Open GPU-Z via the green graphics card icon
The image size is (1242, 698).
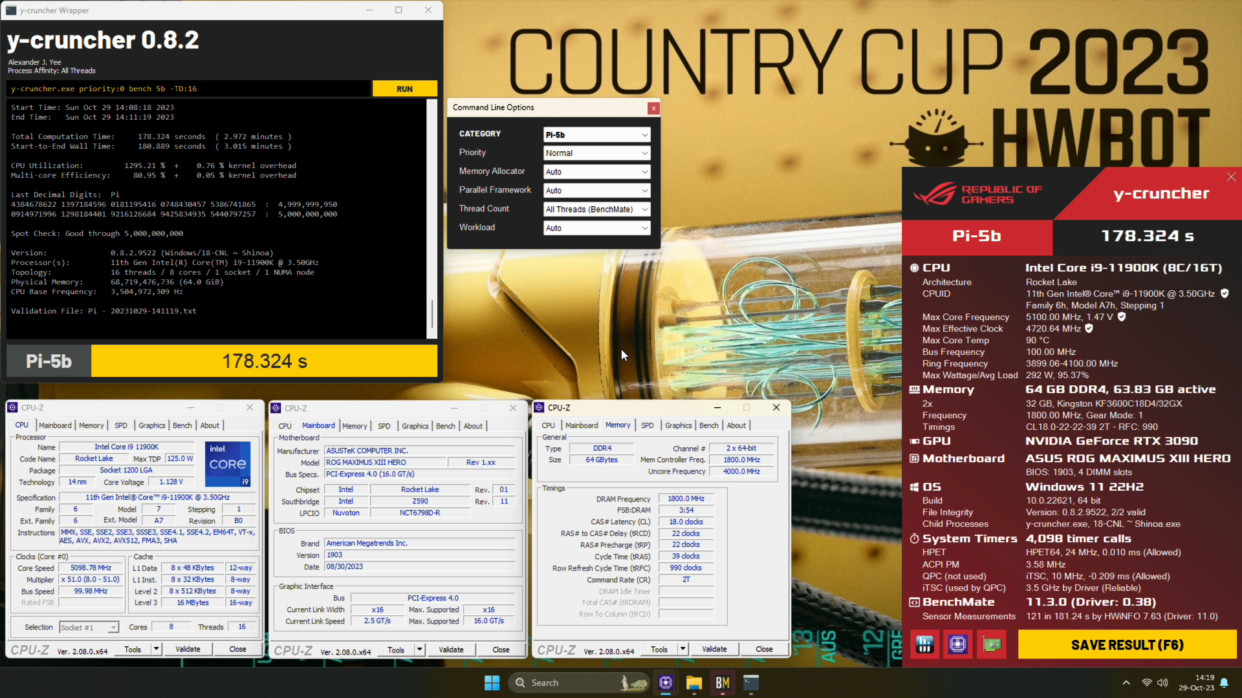click(991, 644)
